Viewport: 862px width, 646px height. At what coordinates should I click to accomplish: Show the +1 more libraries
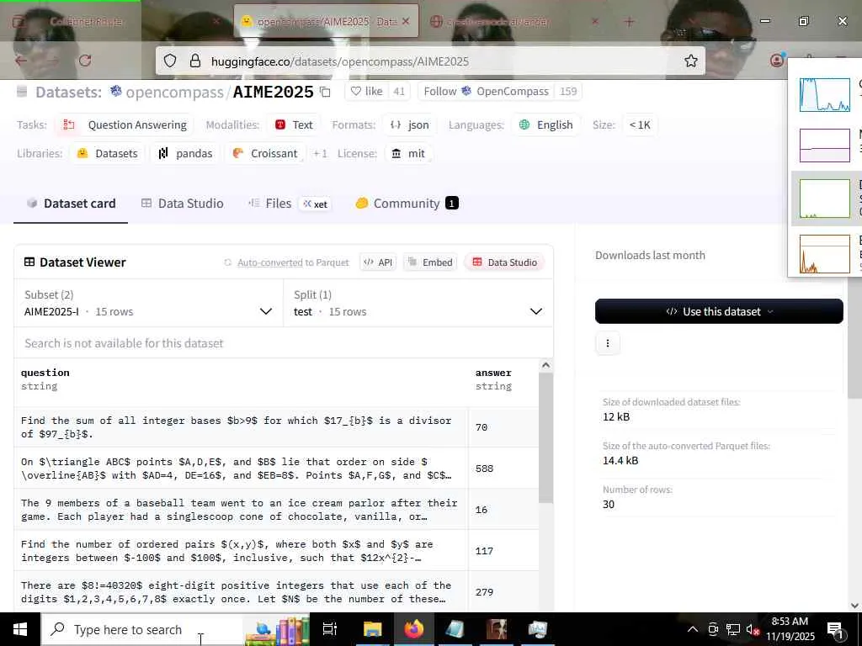(x=320, y=153)
